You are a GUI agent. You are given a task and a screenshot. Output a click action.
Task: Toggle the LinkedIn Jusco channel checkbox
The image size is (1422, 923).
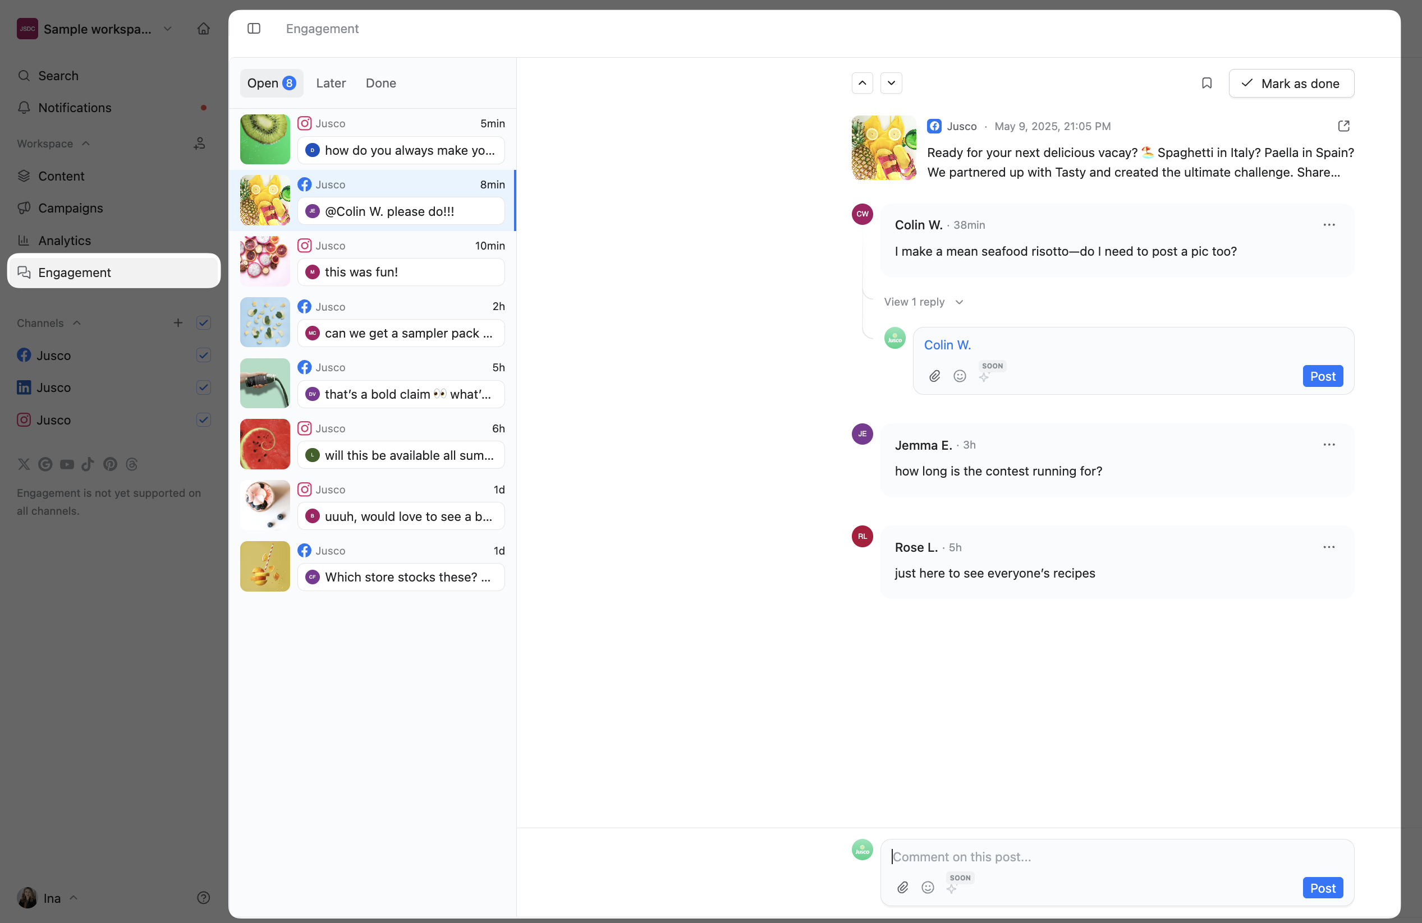point(203,387)
